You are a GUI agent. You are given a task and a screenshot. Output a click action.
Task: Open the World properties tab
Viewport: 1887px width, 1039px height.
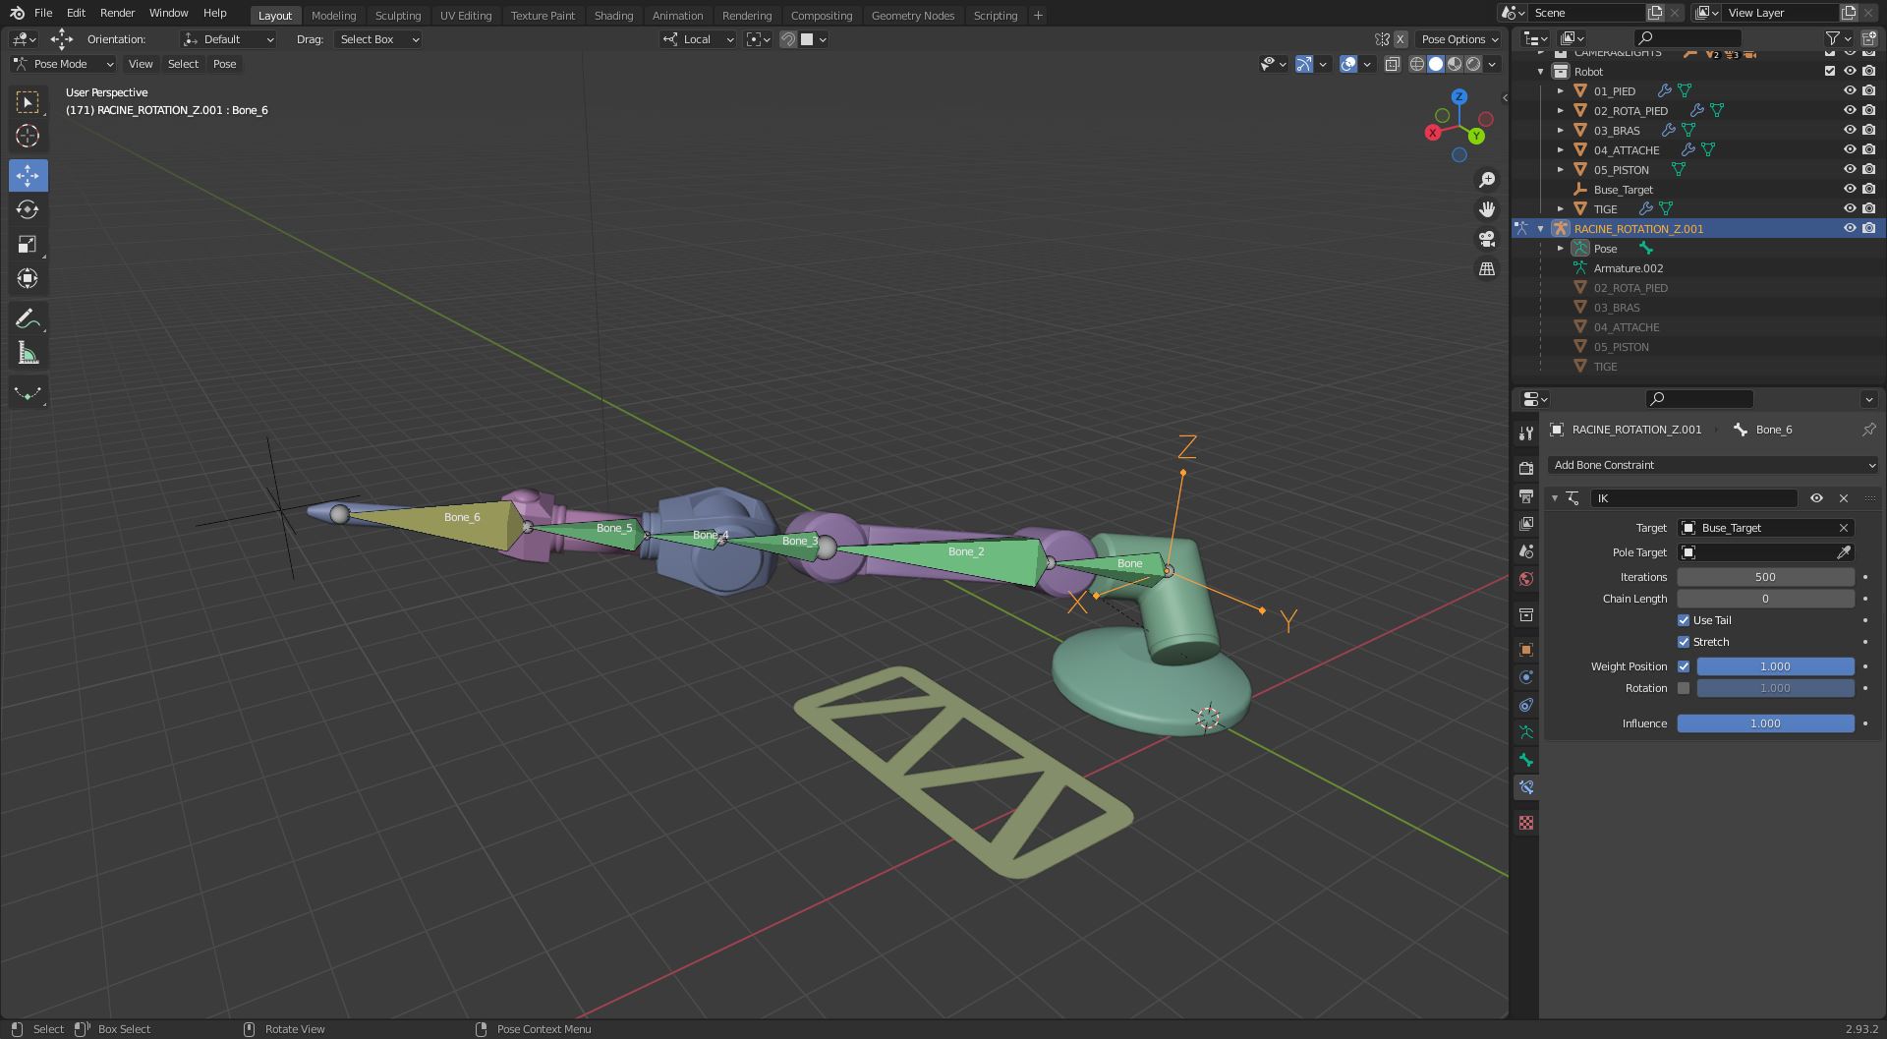pos(1525,579)
